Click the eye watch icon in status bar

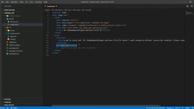(x=8, y=108)
